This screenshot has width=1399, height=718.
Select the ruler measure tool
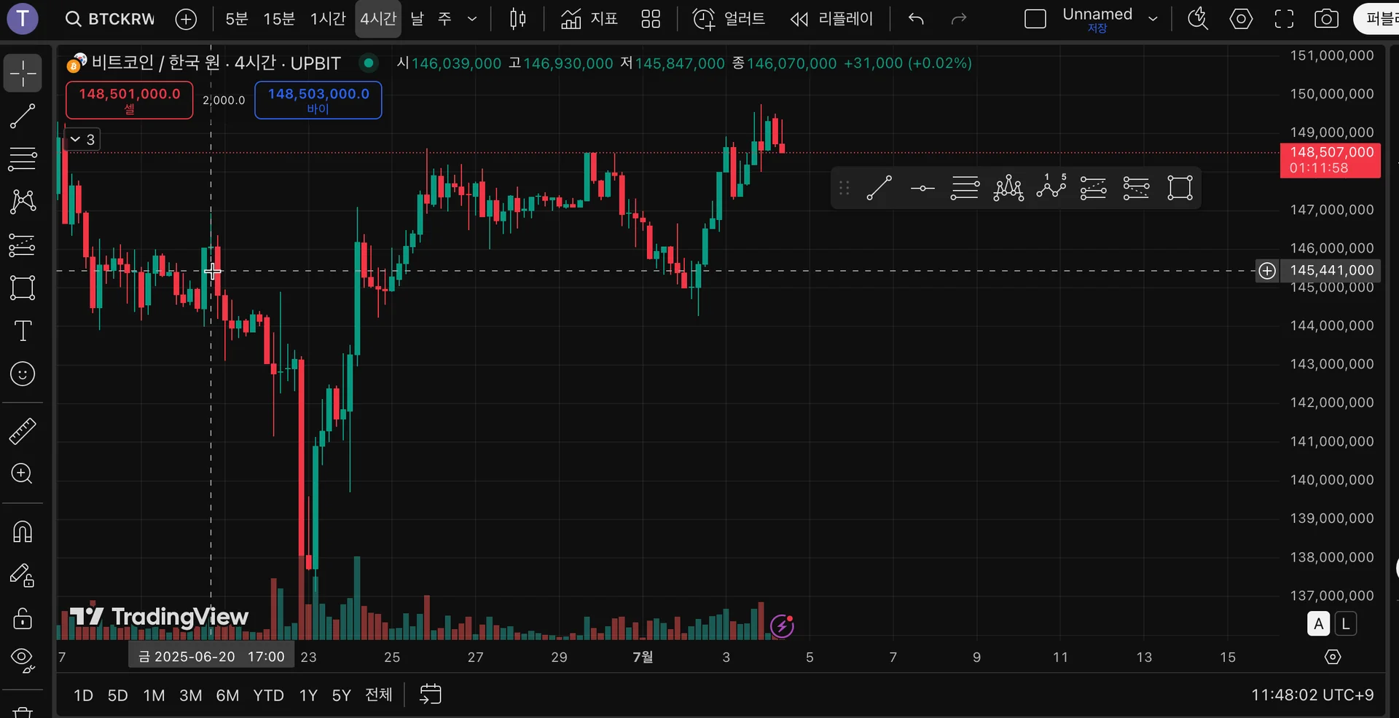click(x=23, y=431)
